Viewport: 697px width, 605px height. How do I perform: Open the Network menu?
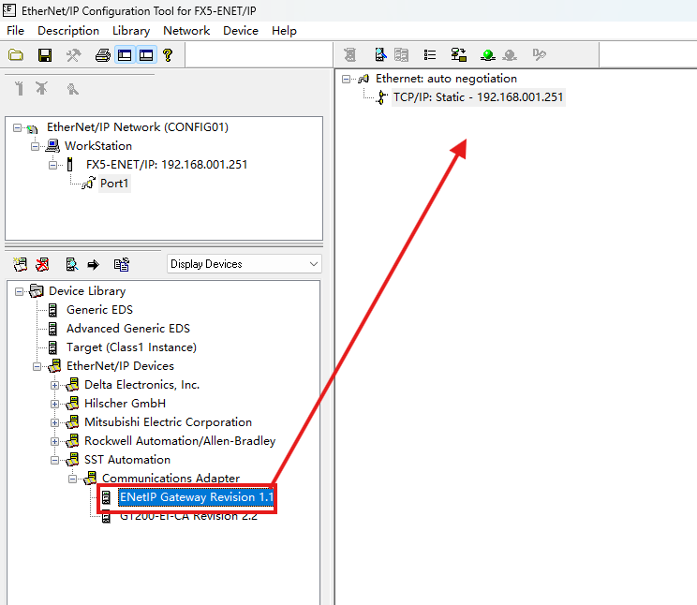186,31
